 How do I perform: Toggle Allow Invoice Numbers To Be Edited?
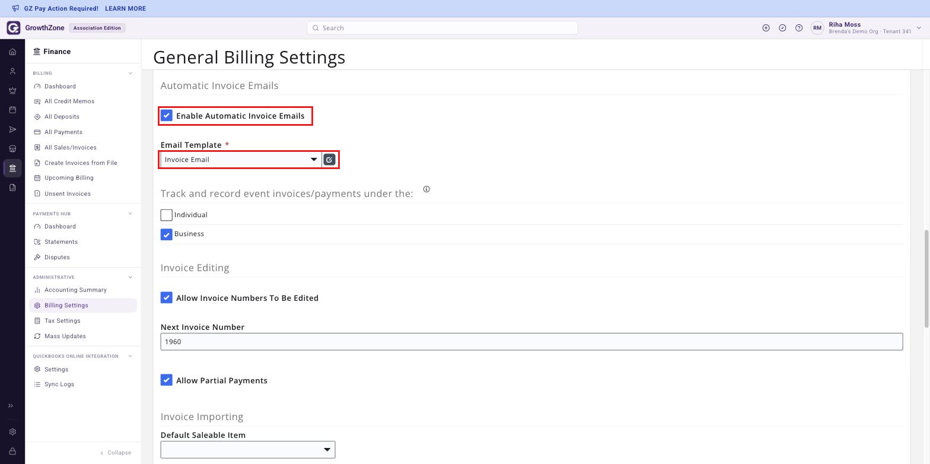pyautogui.click(x=167, y=298)
